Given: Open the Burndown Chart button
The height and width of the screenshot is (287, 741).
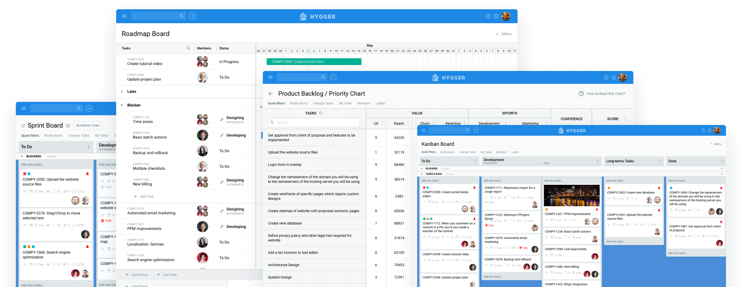Looking at the screenshot, I should [88, 125].
